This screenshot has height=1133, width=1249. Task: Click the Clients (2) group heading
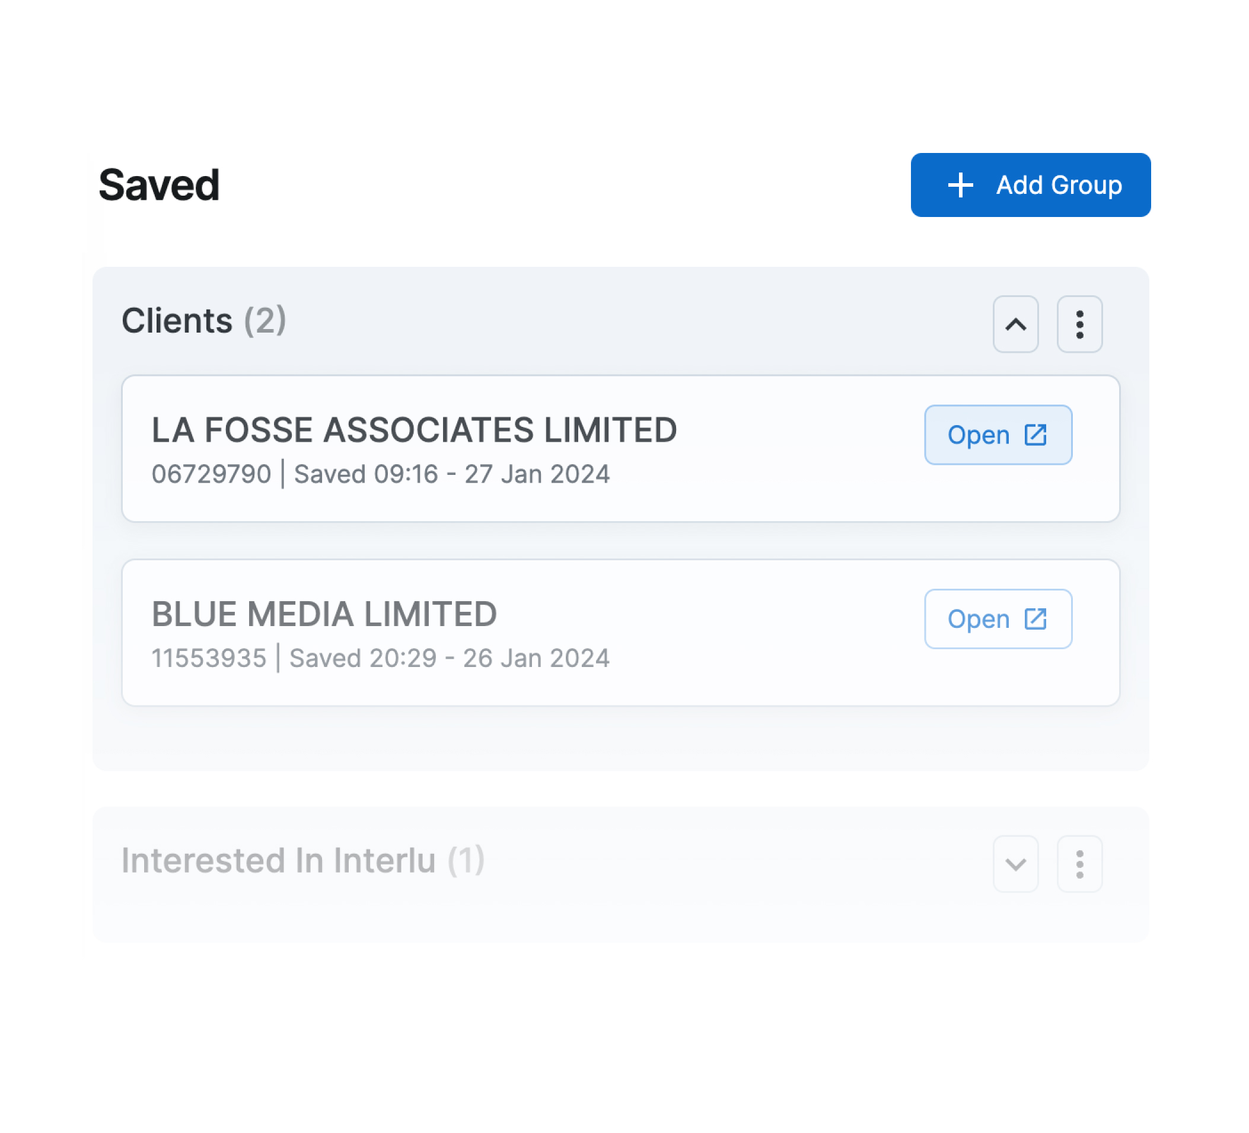pyautogui.click(x=177, y=321)
